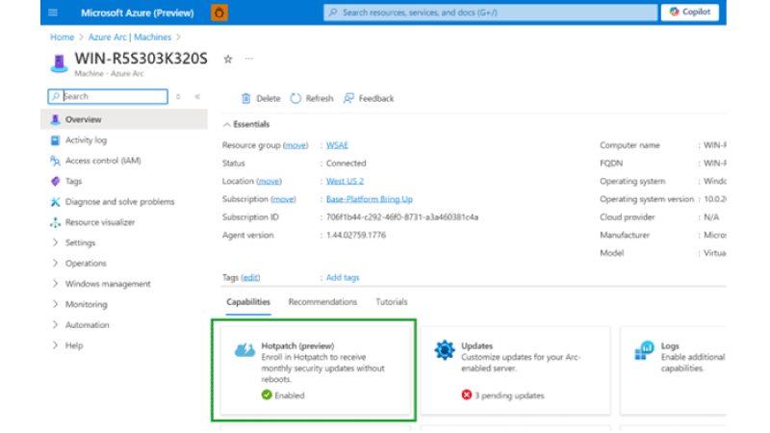Open the Hotpatch (preview) card
This screenshot has width=770, height=433.
316,370
